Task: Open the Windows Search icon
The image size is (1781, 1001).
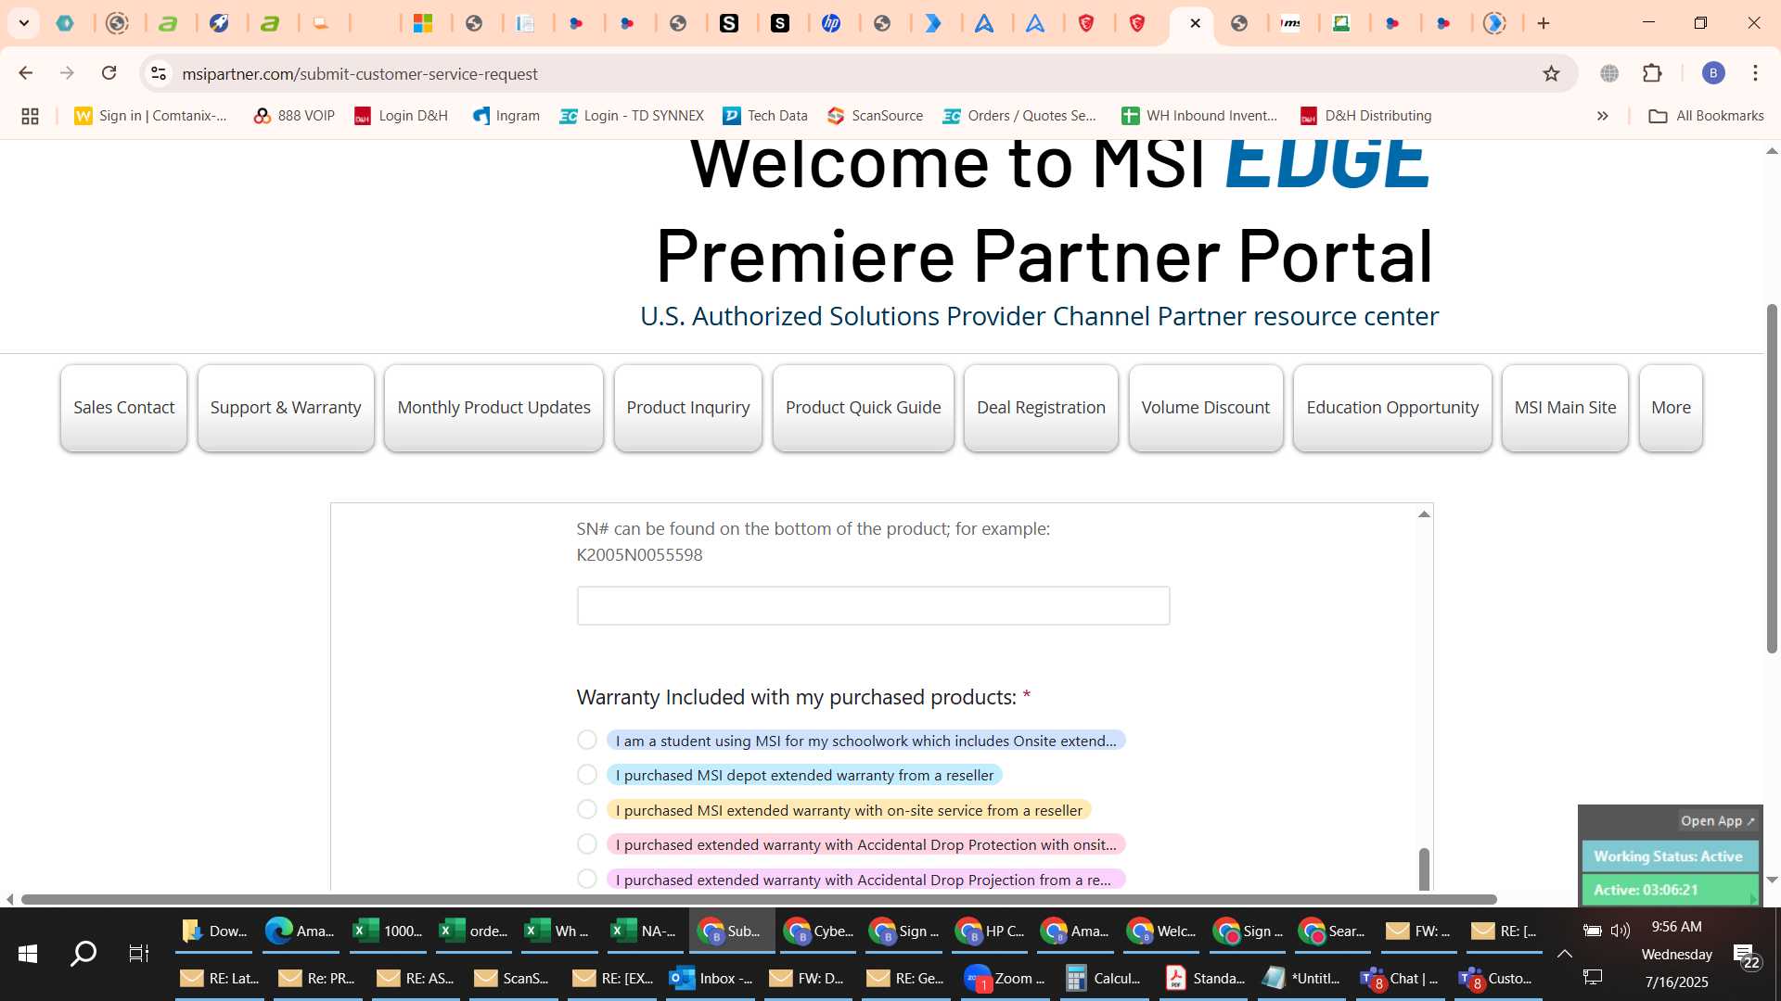Action: point(83,953)
